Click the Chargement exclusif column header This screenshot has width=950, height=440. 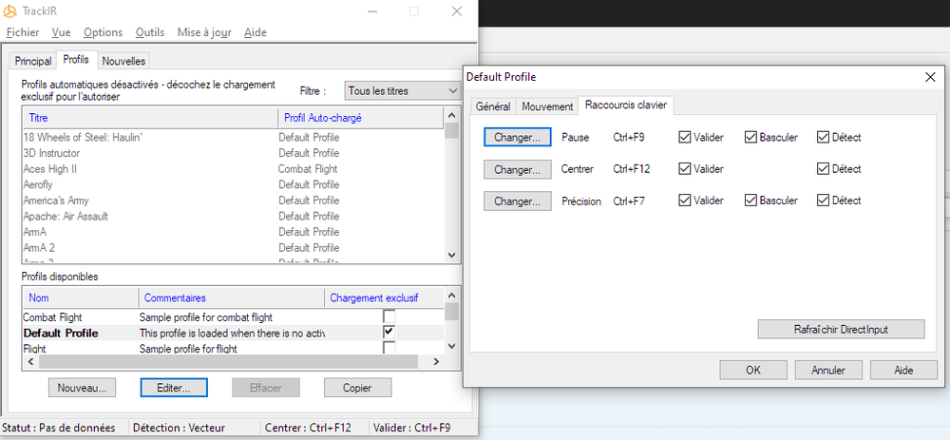pos(384,297)
